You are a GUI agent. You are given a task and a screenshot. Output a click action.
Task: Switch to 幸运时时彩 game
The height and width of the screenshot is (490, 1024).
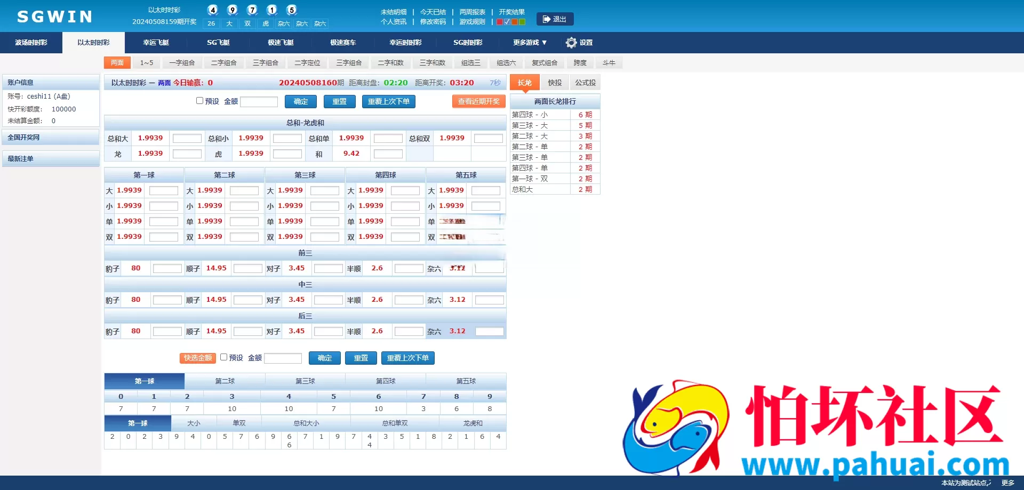click(x=405, y=43)
